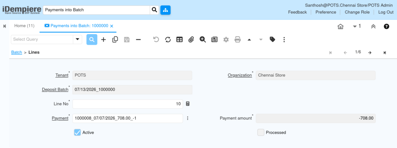The image size is (397, 148).
Task: Refresh the record with requery icon
Action: click(x=168, y=40)
